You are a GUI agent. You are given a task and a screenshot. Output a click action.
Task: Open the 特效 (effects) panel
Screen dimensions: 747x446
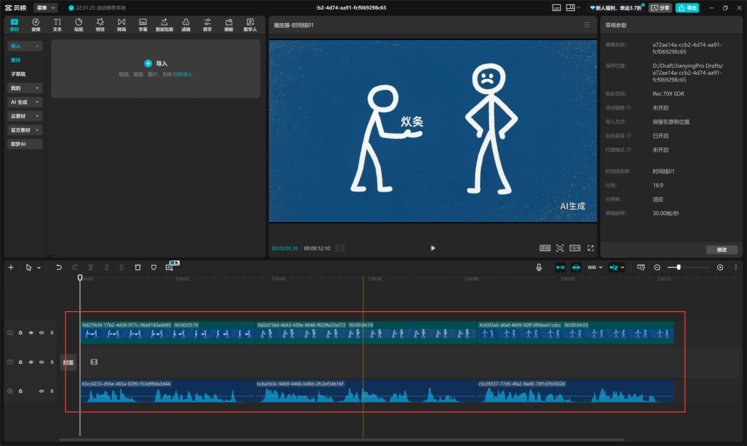(100, 25)
